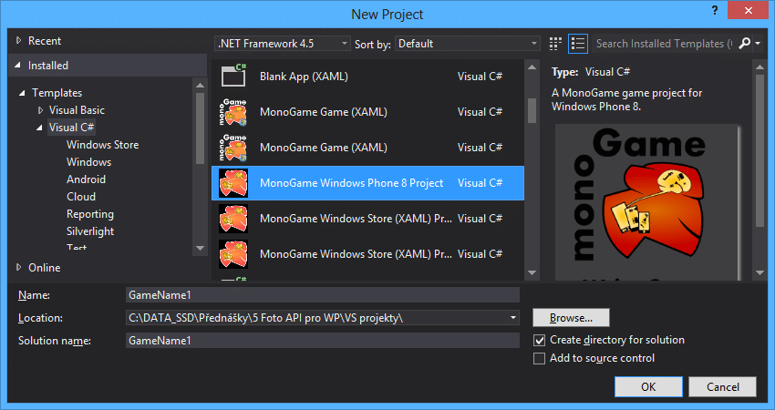Select MonoGame Windows Phone 8 Project row
Image resolution: width=775 pixels, height=410 pixels.
[x=367, y=183]
